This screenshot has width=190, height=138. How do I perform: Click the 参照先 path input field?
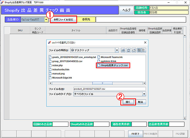point(141,19)
